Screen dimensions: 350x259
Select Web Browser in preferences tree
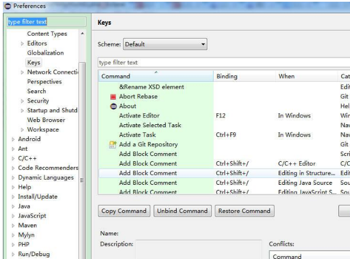tap(46, 120)
